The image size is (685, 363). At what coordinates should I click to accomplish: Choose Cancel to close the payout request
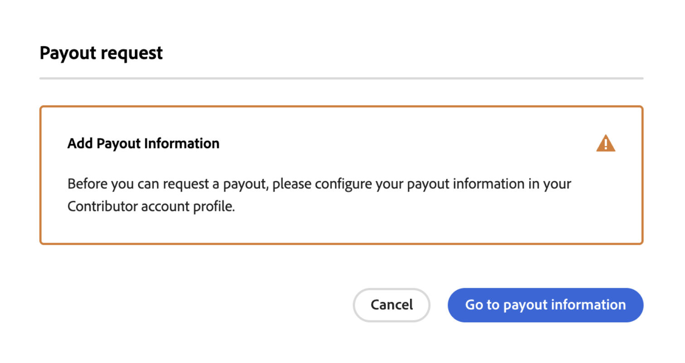(x=391, y=305)
